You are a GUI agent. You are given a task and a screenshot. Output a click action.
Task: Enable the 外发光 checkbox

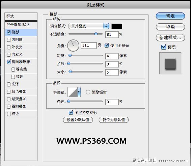(9, 47)
